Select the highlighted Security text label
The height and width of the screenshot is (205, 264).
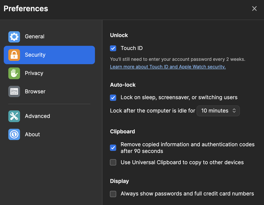[35, 55]
